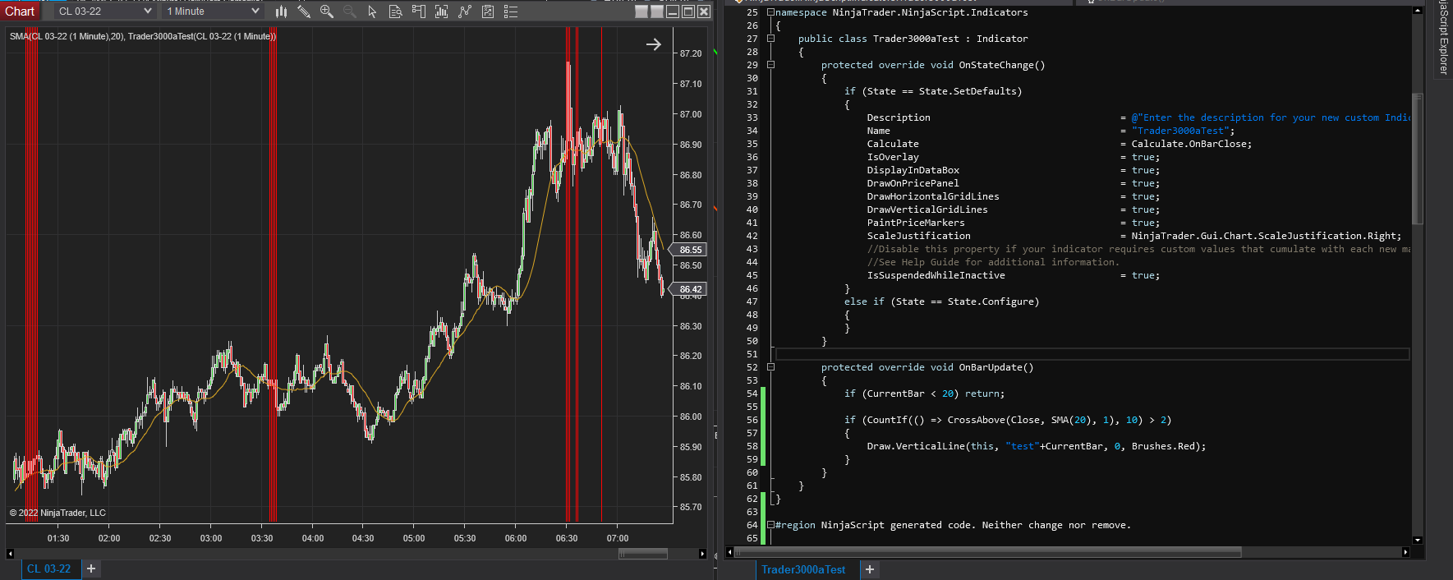Expand the NinjaScript generated code region

tap(770, 525)
